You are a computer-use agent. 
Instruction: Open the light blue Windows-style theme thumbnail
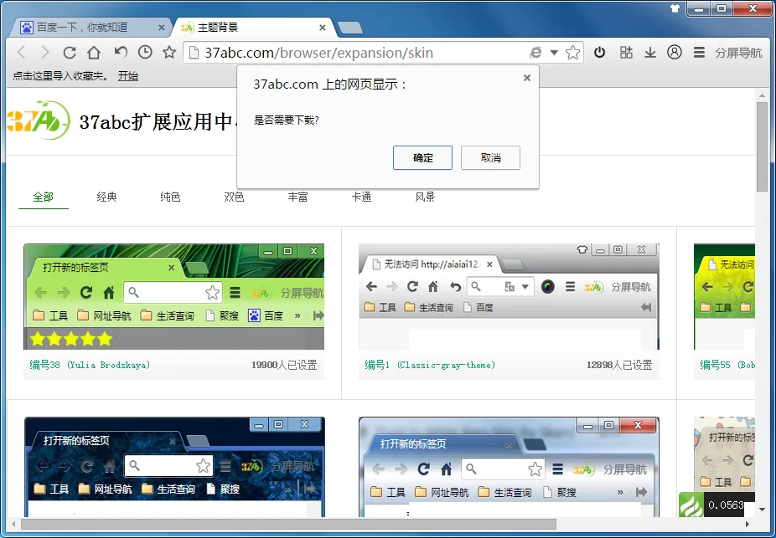(x=510, y=467)
